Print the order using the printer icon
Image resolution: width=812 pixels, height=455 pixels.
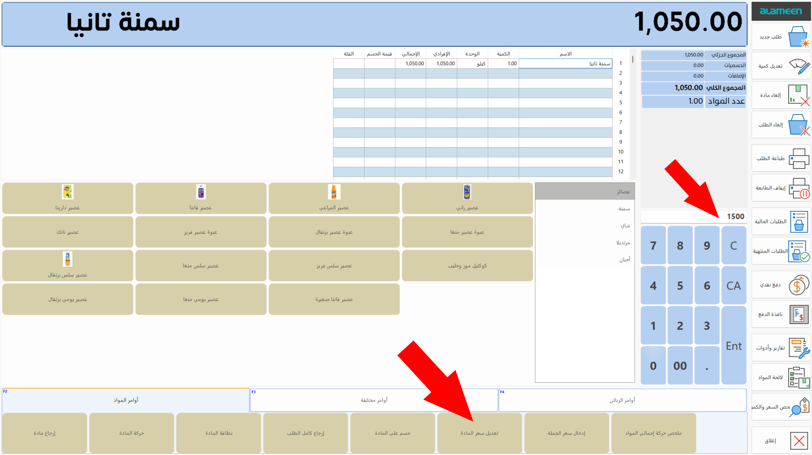pyautogui.click(x=798, y=159)
